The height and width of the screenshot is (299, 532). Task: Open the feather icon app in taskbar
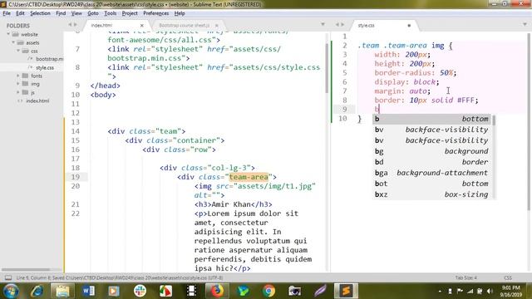tap(320, 291)
